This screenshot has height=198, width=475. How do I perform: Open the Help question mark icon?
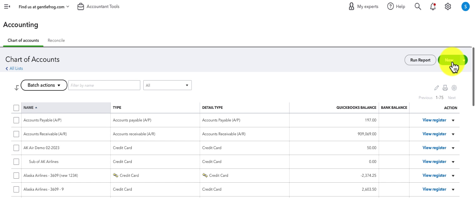pos(390,6)
